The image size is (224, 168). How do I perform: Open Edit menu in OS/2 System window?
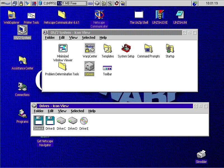tap(62, 37)
